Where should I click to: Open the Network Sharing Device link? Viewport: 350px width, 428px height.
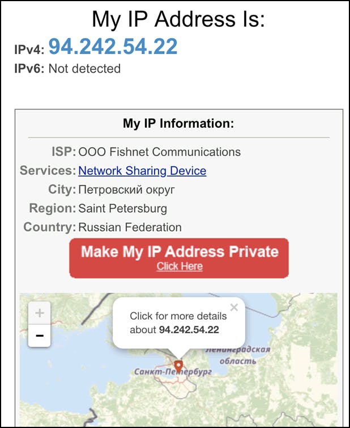point(142,171)
